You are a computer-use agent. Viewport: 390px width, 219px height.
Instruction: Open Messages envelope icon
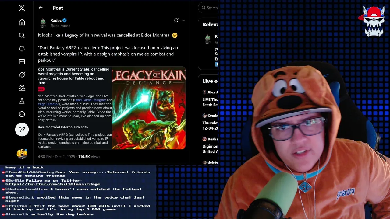pos(22,62)
